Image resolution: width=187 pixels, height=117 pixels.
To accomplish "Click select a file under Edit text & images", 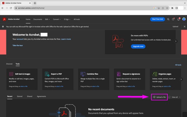I will coord(24,86).
